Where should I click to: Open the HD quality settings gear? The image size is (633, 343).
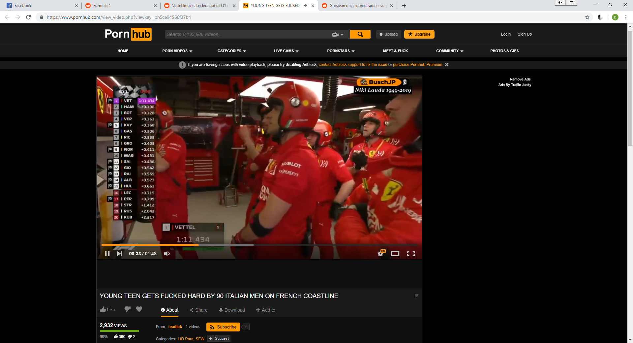tap(381, 253)
